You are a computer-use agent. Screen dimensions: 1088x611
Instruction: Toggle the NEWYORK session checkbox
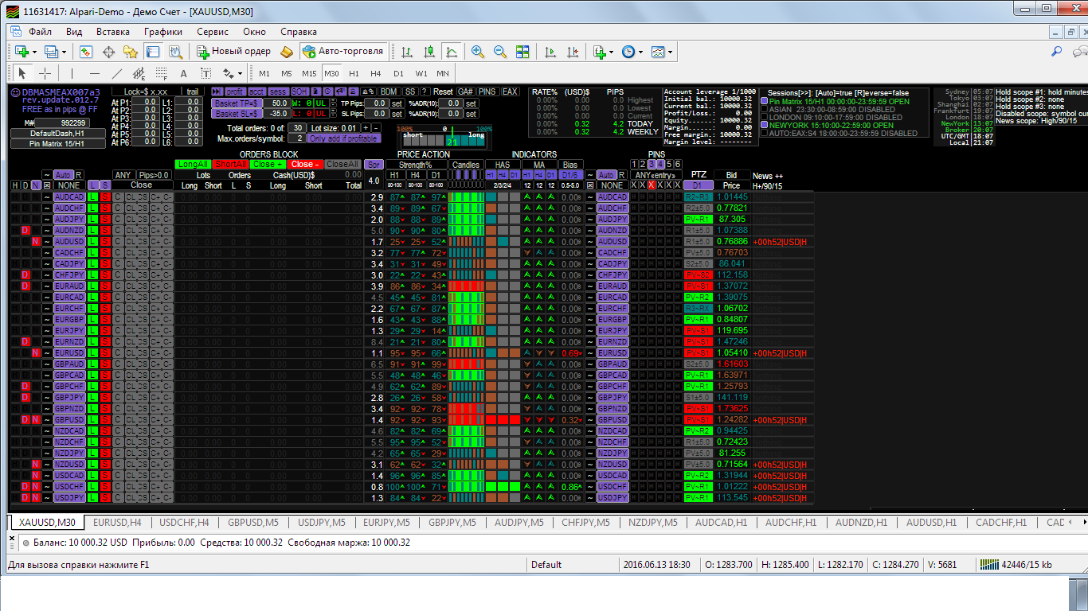(764, 126)
